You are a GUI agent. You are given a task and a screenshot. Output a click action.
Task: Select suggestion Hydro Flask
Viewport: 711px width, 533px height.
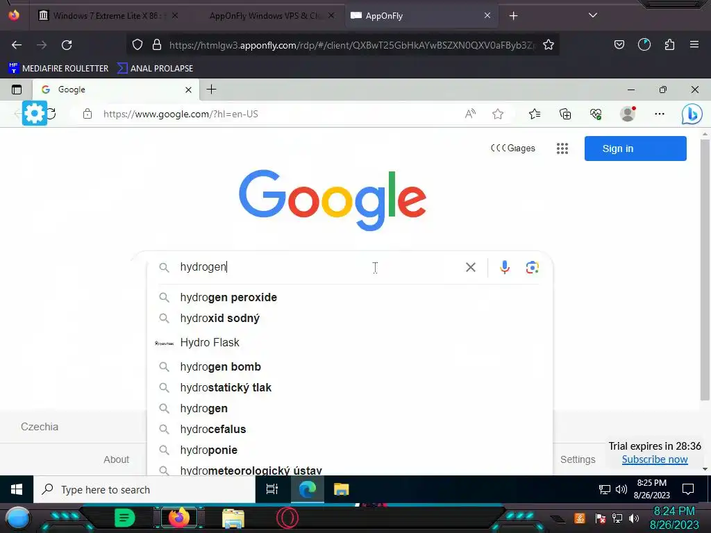point(349,343)
